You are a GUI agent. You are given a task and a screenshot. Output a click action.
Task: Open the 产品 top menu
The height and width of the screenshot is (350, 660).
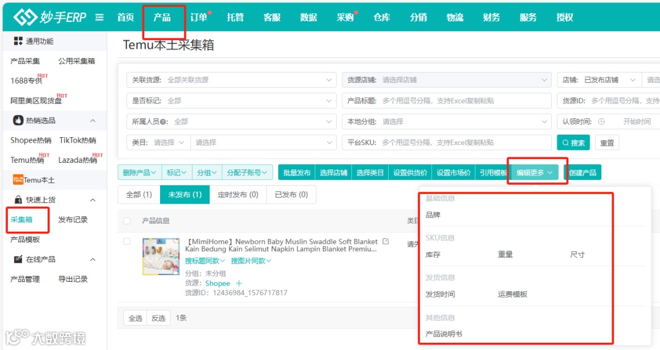click(162, 17)
